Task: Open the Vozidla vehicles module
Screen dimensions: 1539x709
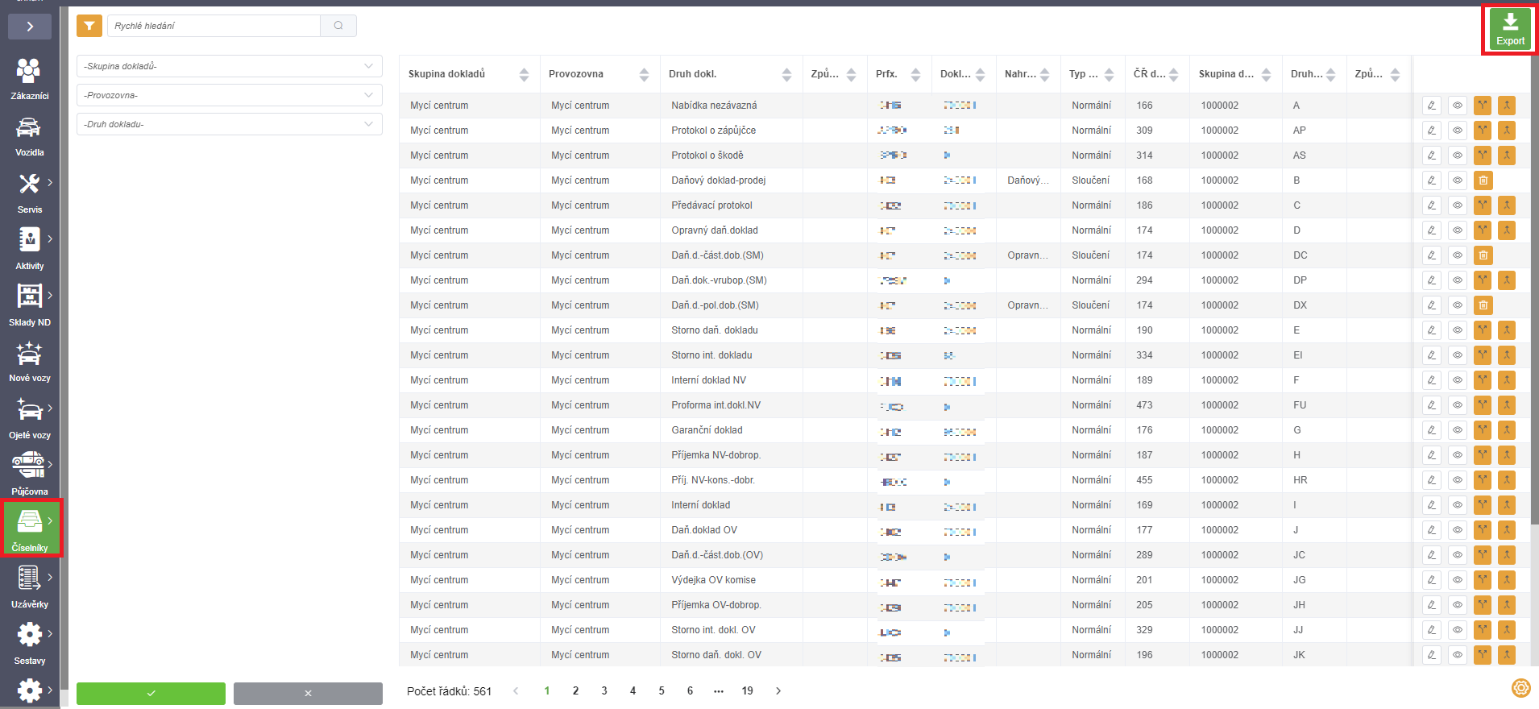Action: click(x=29, y=135)
